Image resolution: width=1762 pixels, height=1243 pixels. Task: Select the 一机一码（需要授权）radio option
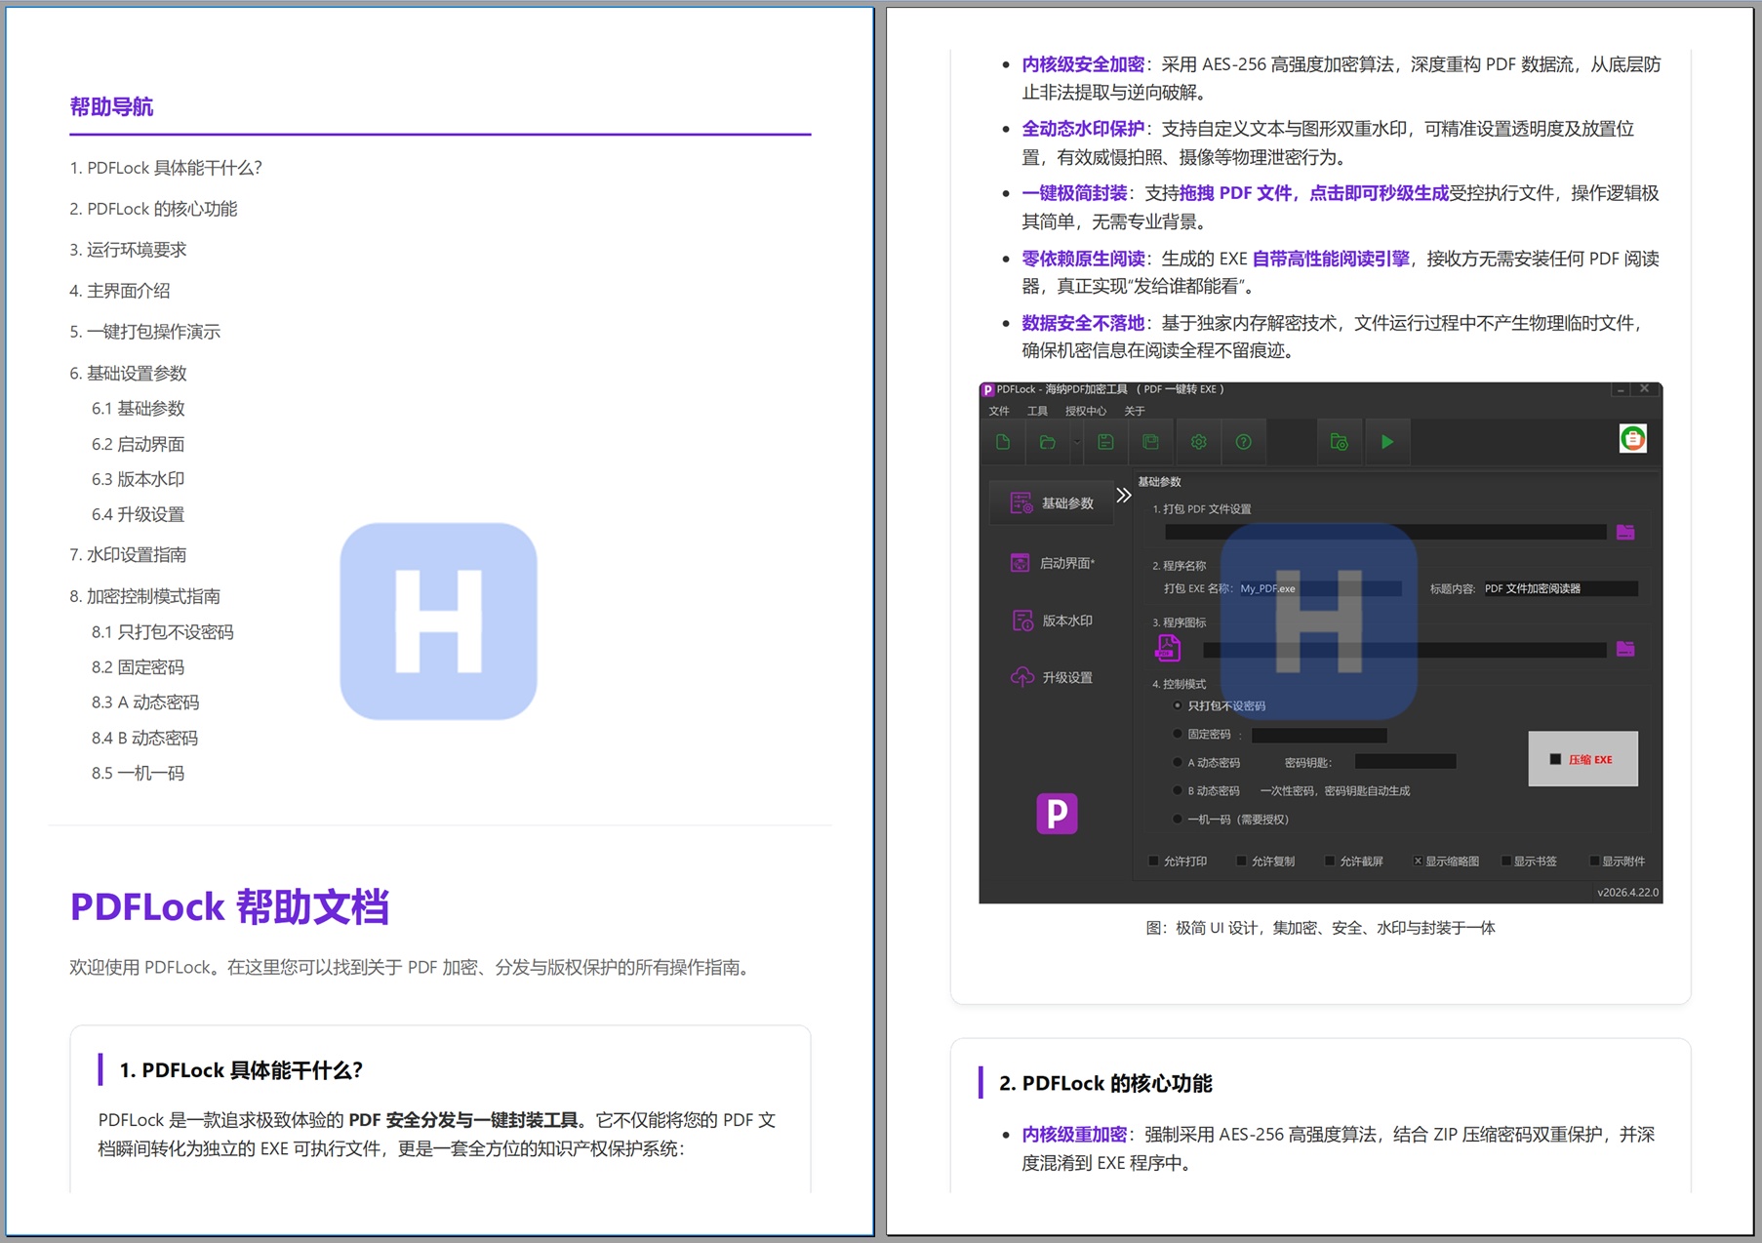tap(1178, 819)
